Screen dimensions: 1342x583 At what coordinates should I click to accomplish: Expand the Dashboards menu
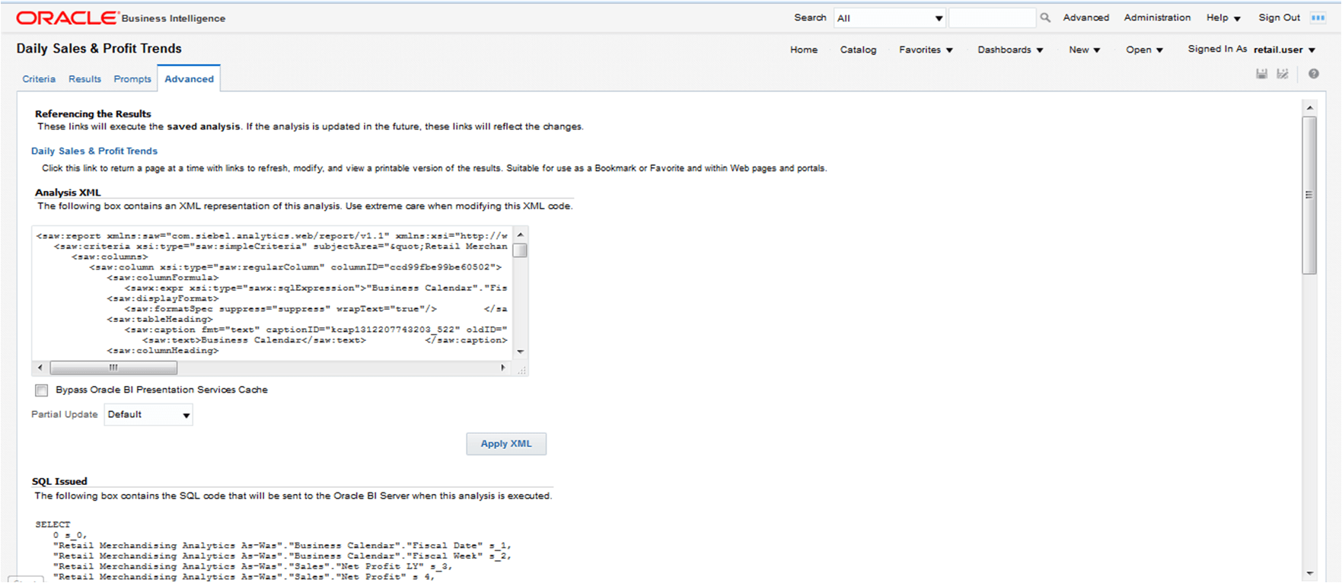[x=1010, y=49]
